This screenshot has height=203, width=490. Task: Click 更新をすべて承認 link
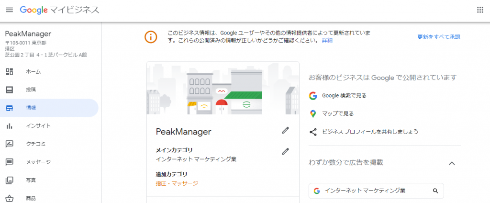[439, 37]
